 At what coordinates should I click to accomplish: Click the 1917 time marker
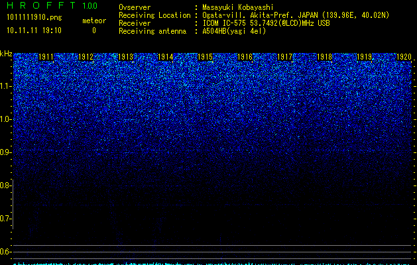[x=284, y=57]
